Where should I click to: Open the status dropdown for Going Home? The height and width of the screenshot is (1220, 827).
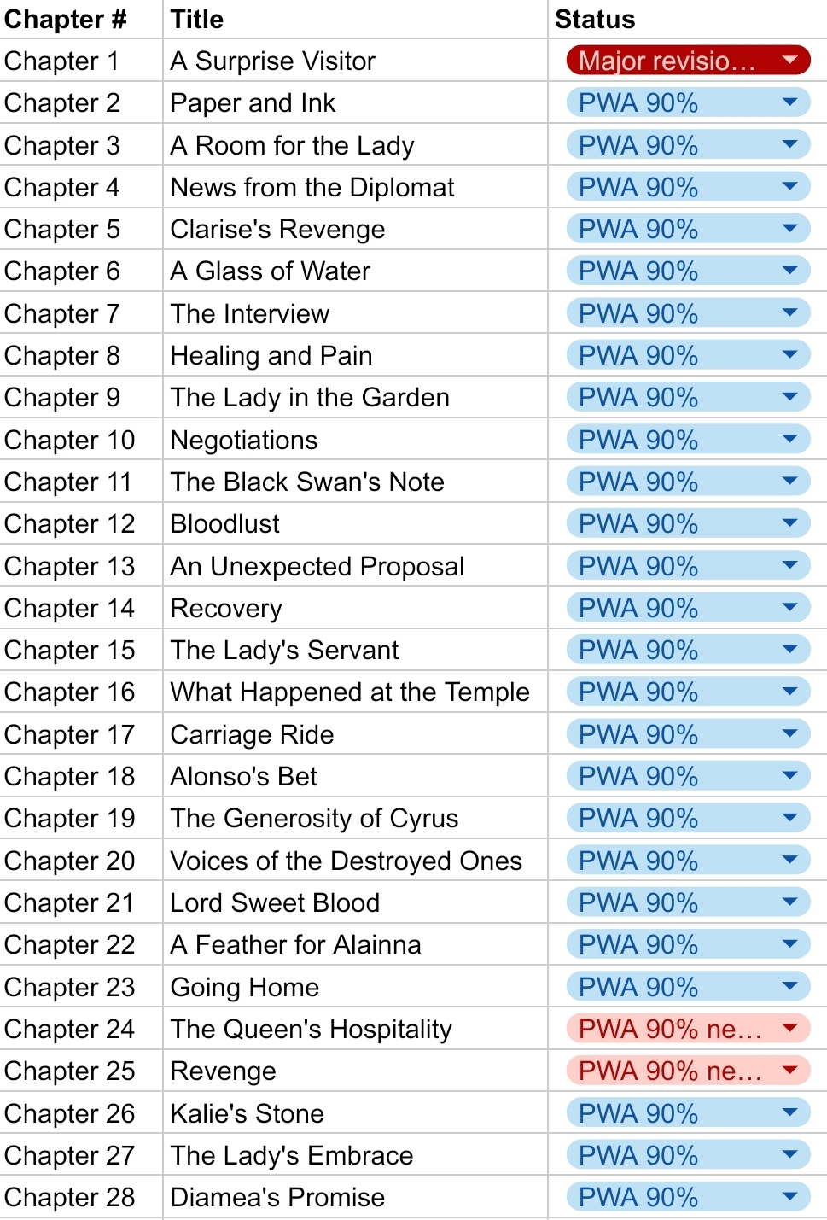[688, 987]
